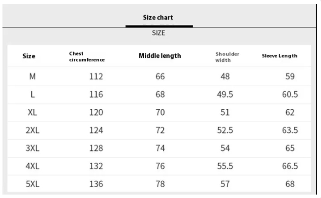This screenshot has height=198, width=321.
Task: Select the Size chart tab
Action: click(x=158, y=18)
